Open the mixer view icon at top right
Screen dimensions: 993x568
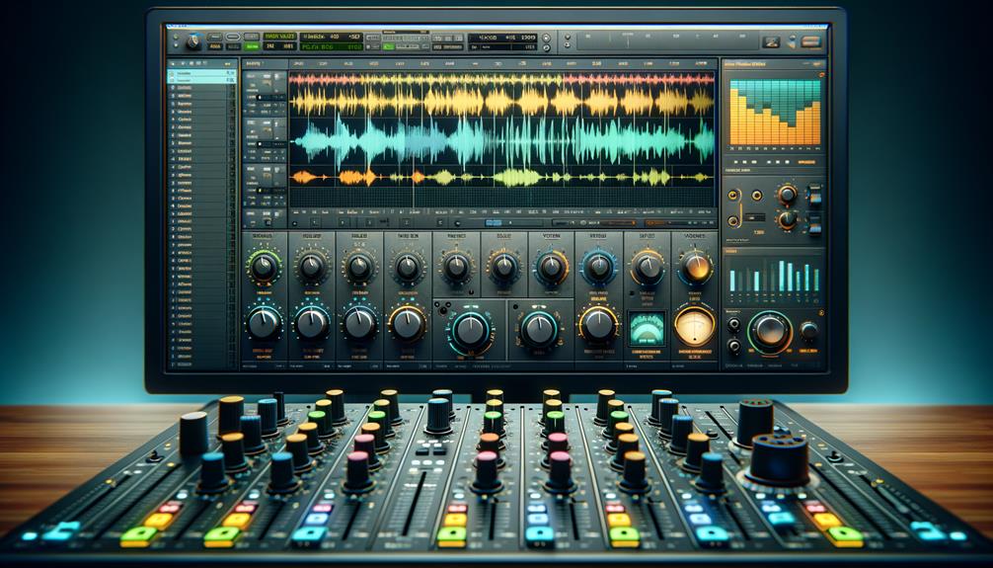pyautogui.click(x=771, y=41)
